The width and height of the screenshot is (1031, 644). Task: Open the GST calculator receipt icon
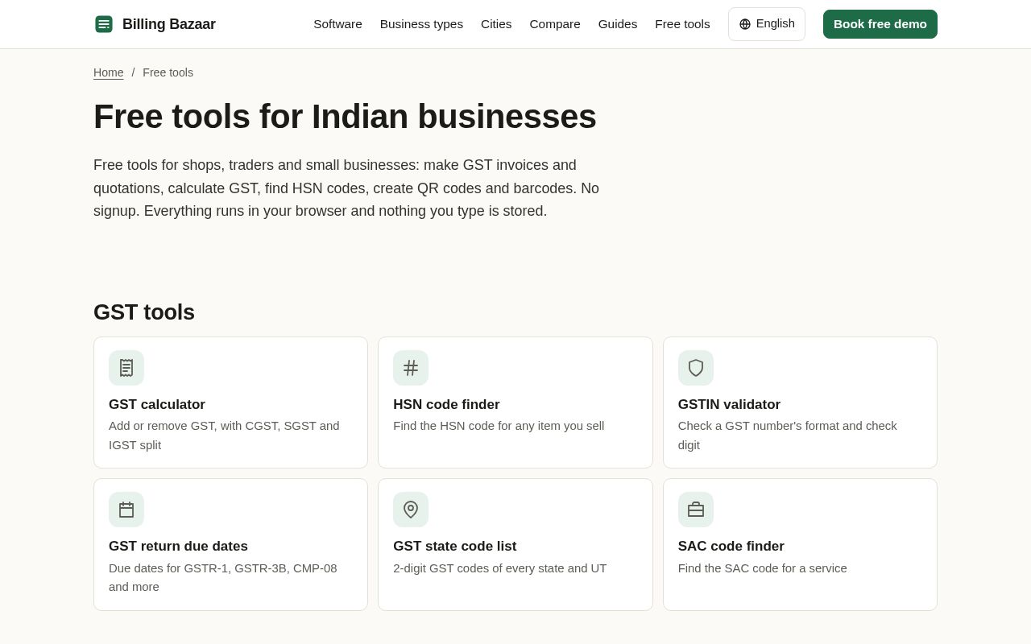pos(126,368)
